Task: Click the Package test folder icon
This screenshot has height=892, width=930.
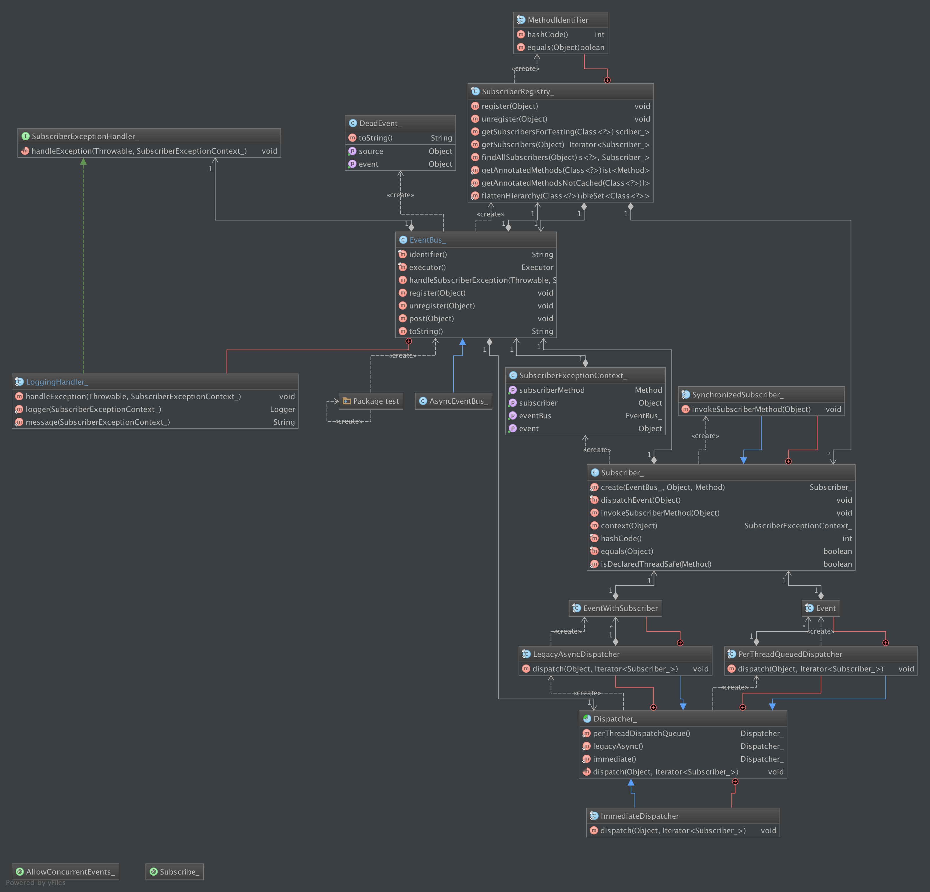Action: pyautogui.click(x=346, y=401)
